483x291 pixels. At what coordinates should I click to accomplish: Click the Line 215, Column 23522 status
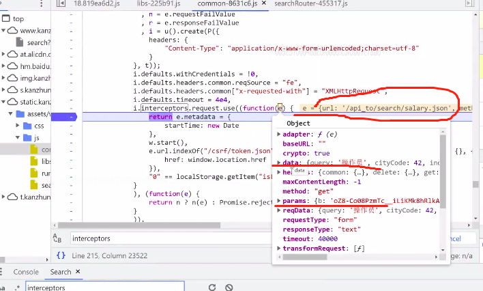109,255
